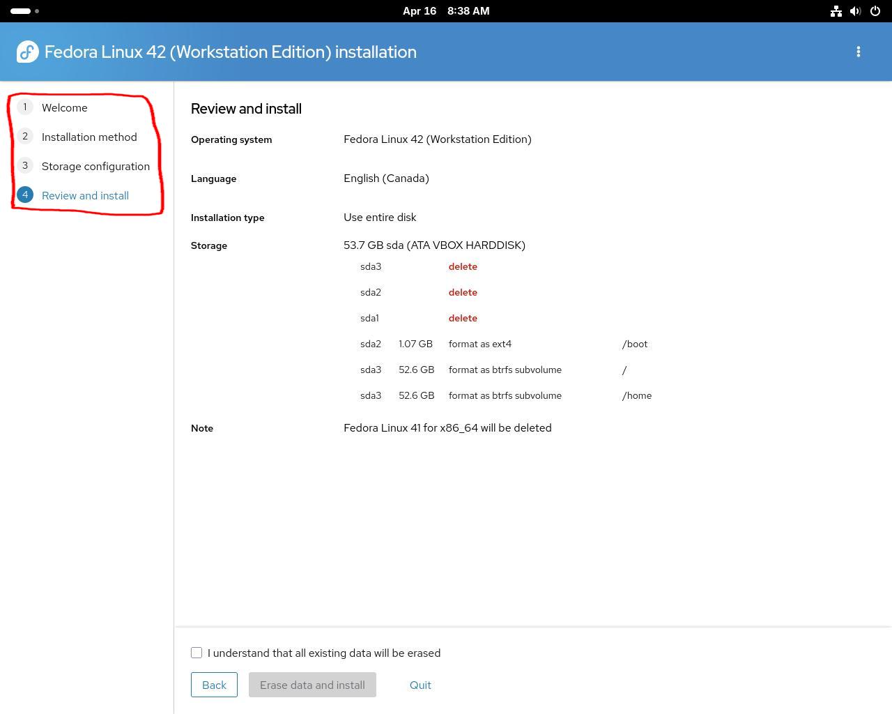
Task: Click the 'Language' label
Action: (213, 178)
